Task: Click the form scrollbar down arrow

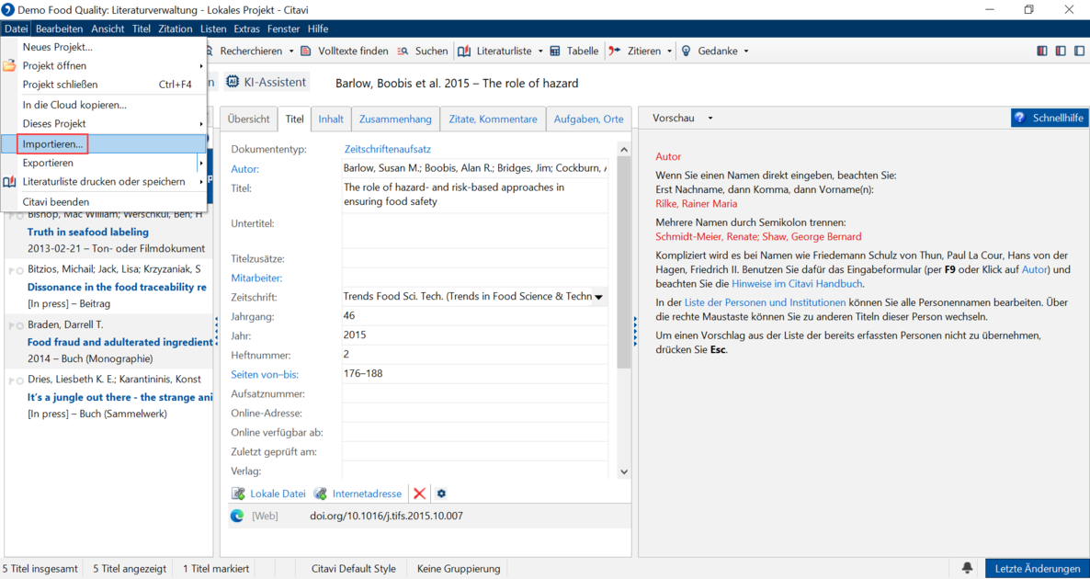Action: (x=623, y=471)
